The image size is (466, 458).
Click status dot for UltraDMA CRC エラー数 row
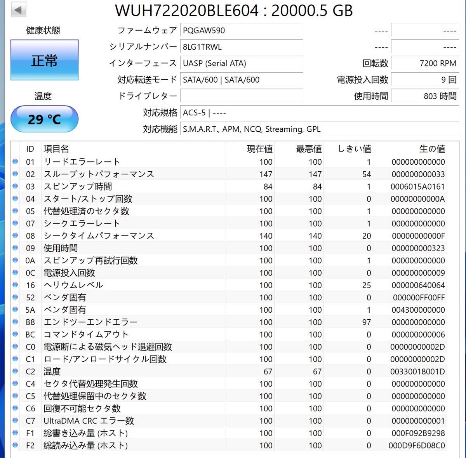[15, 420]
